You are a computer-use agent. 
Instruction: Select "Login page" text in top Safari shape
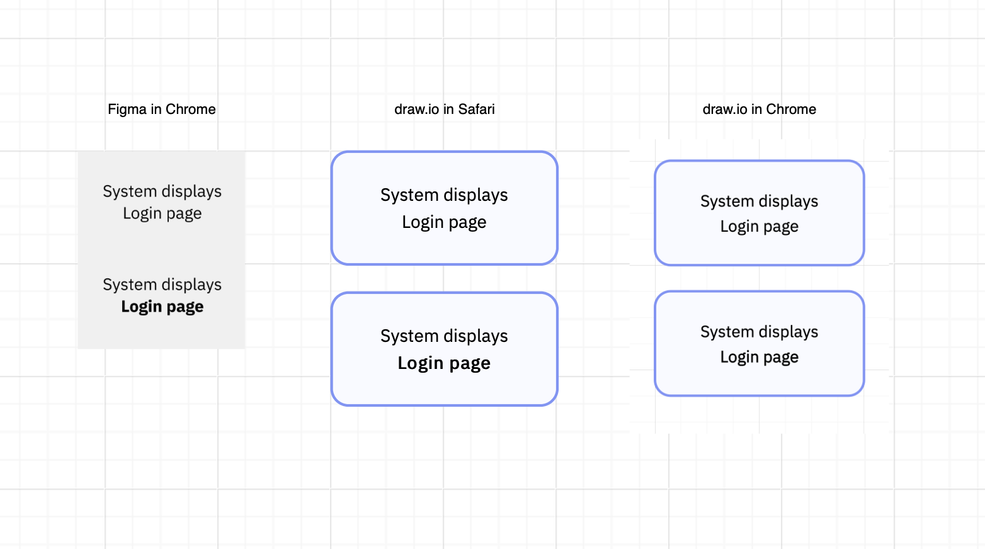(x=444, y=222)
